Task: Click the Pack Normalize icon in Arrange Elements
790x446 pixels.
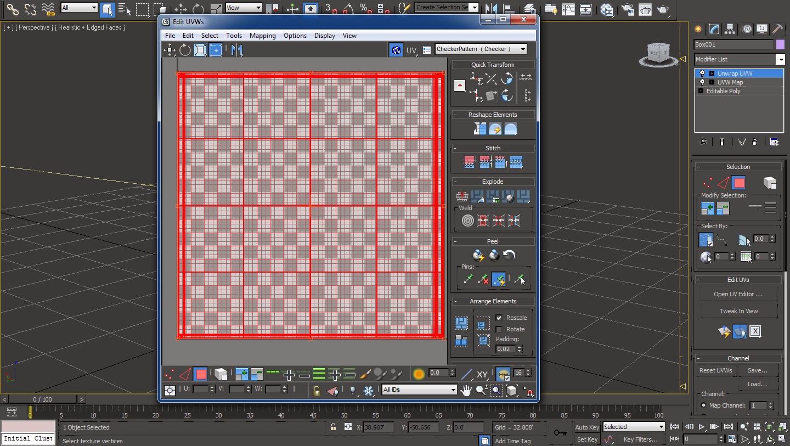Action: coord(461,323)
